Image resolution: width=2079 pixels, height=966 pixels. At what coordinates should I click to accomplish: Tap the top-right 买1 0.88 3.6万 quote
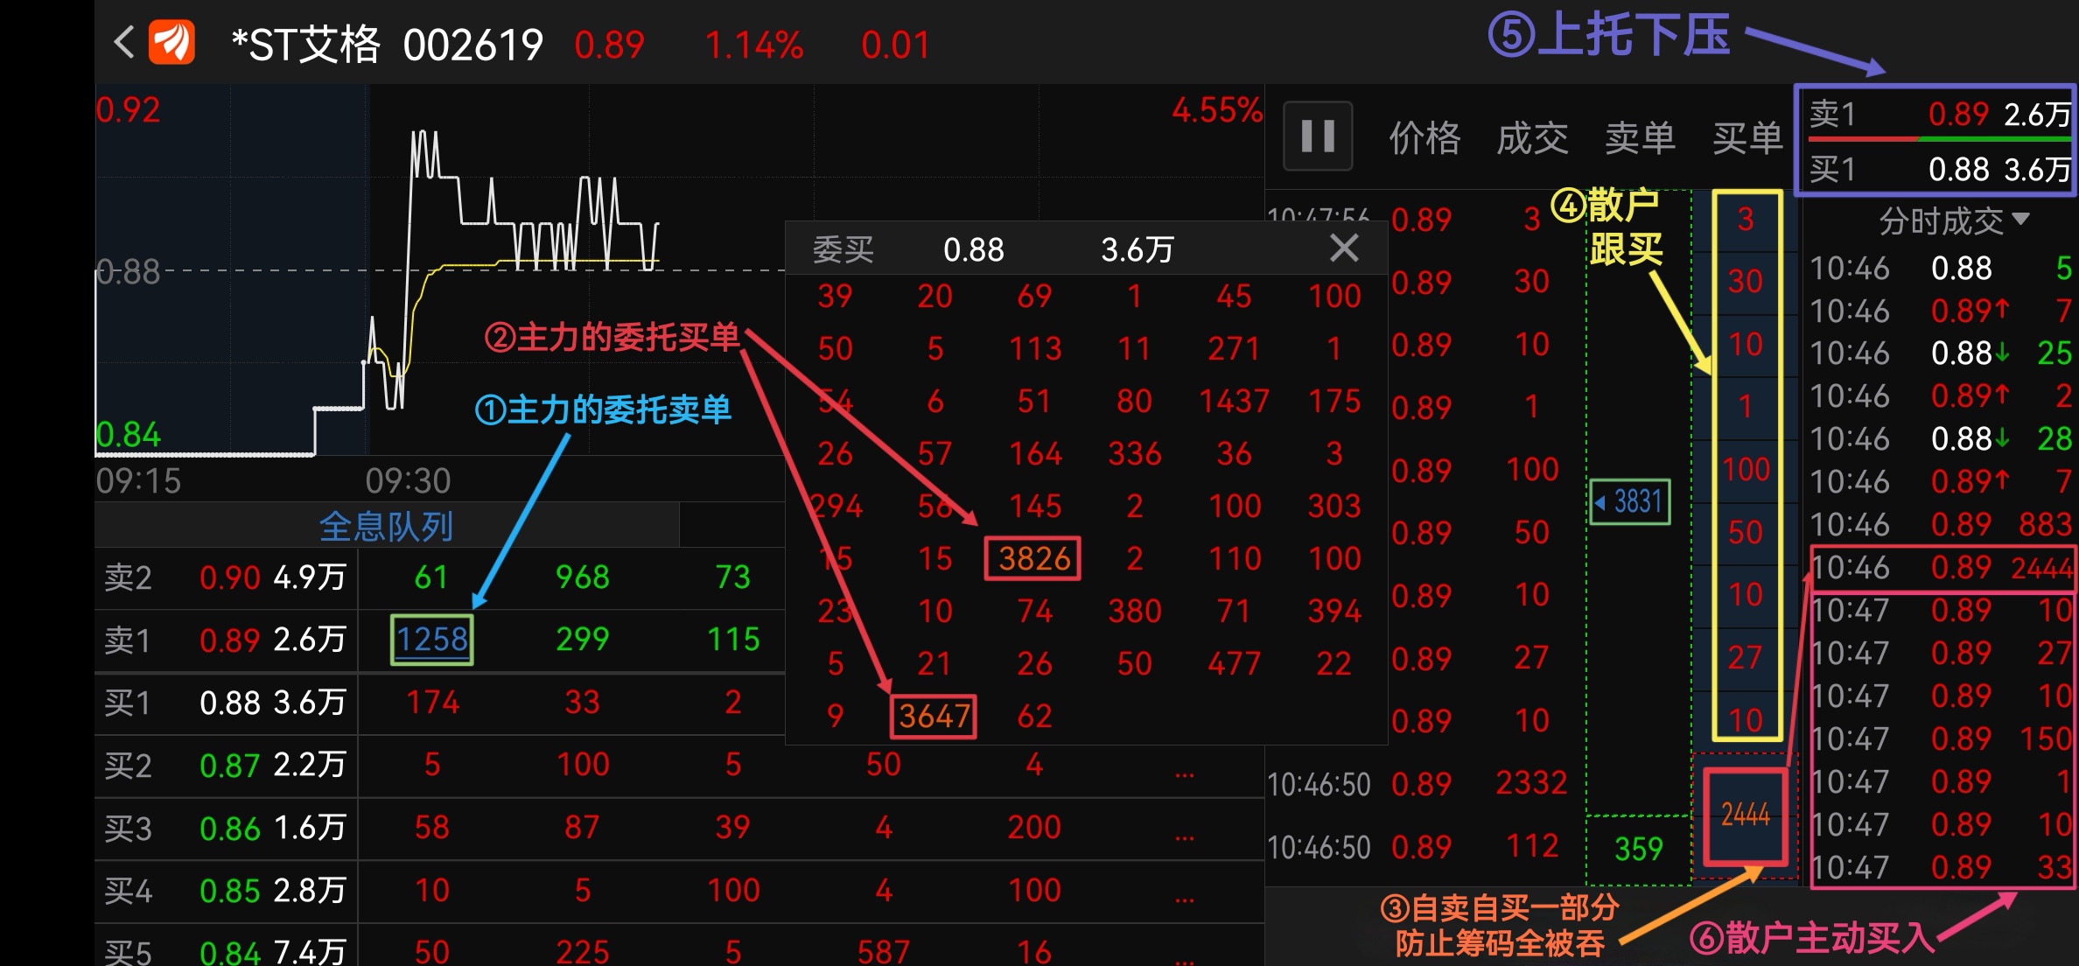pos(1940,169)
